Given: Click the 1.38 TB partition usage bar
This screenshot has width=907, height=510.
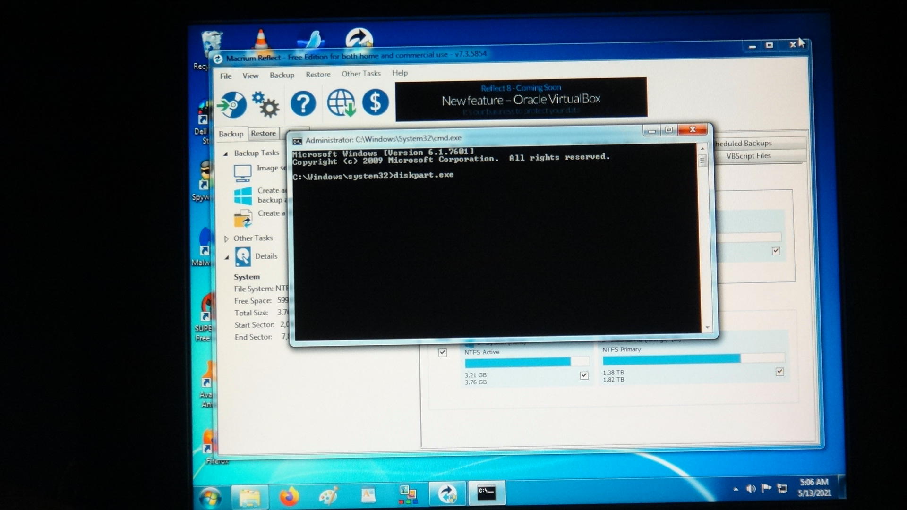Looking at the screenshot, I should coord(693,359).
